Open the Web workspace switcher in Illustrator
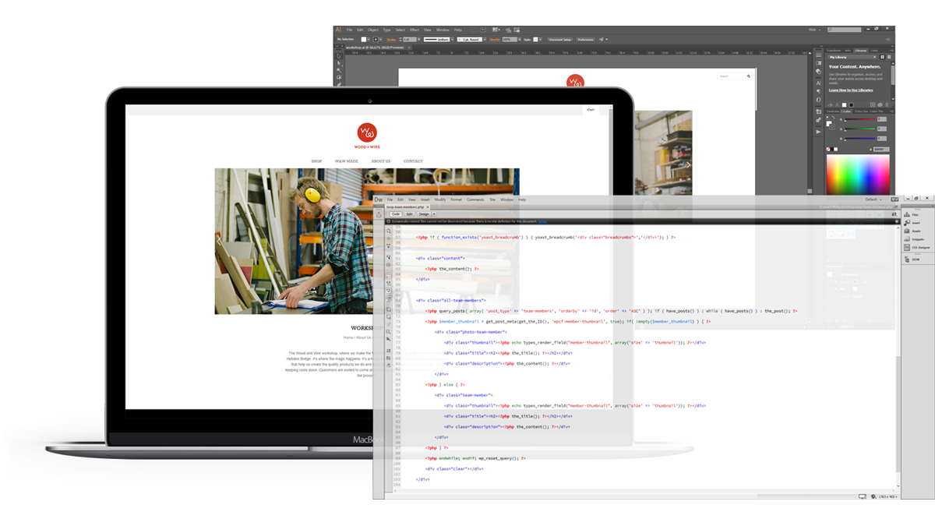The width and height of the screenshot is (935, 526). pos(814,30)
